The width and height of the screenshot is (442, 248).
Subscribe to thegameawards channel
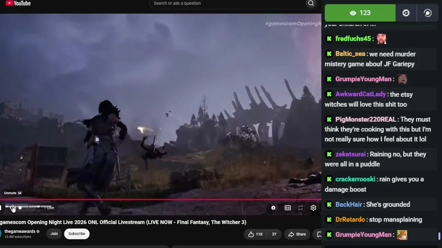(77, 234)
